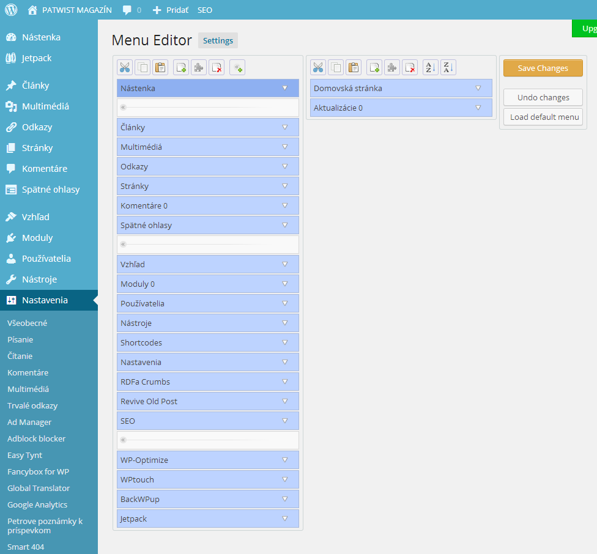
Task: Sort submenu items ascending A to Z
Action: pyautogui.click(x=431, y=68)
